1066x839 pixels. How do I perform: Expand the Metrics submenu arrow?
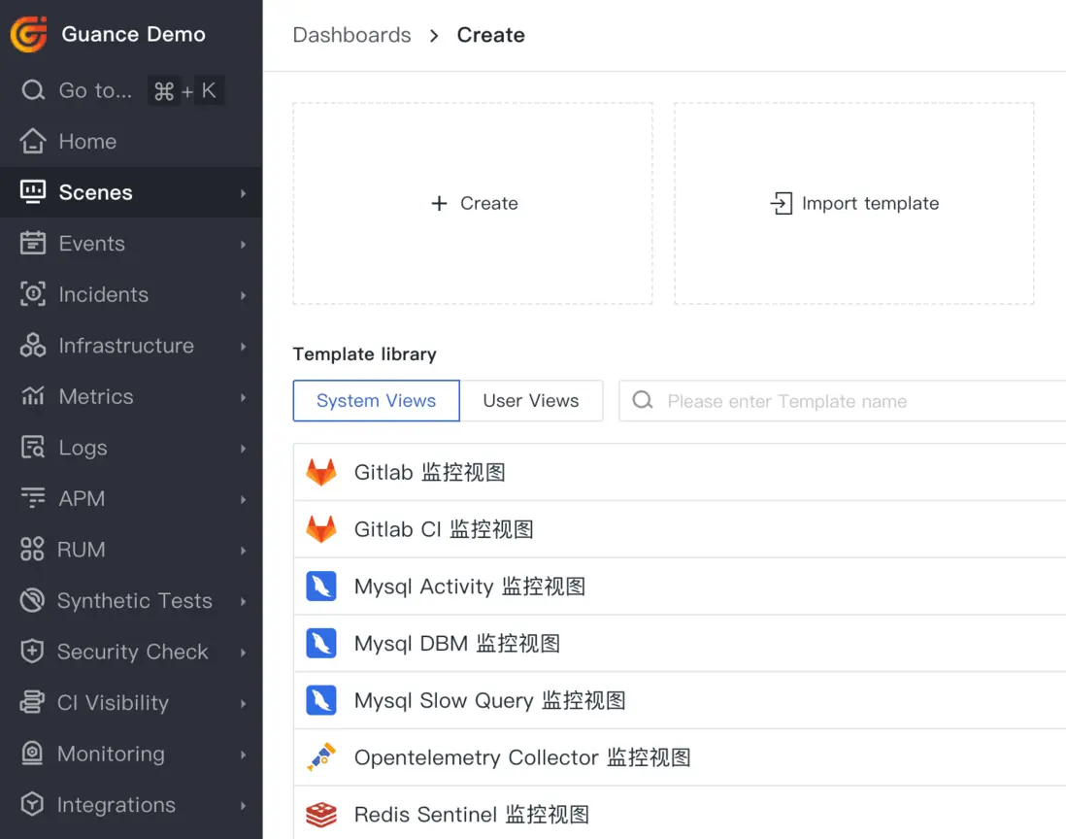[x=243, y=397]
